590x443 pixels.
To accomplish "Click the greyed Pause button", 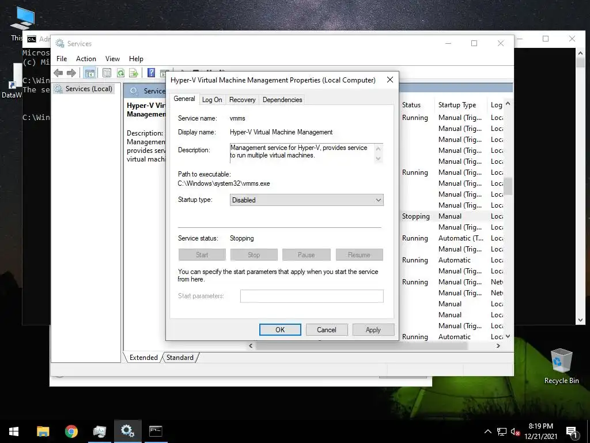I will point(307,254).
